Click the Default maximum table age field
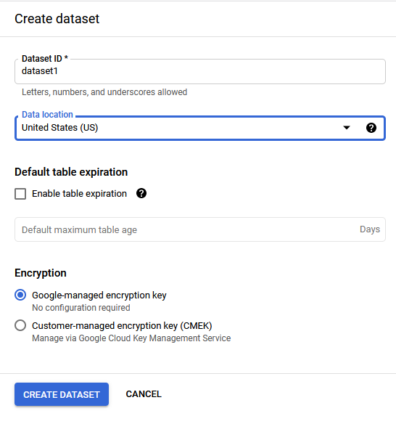 pos(200,229)
